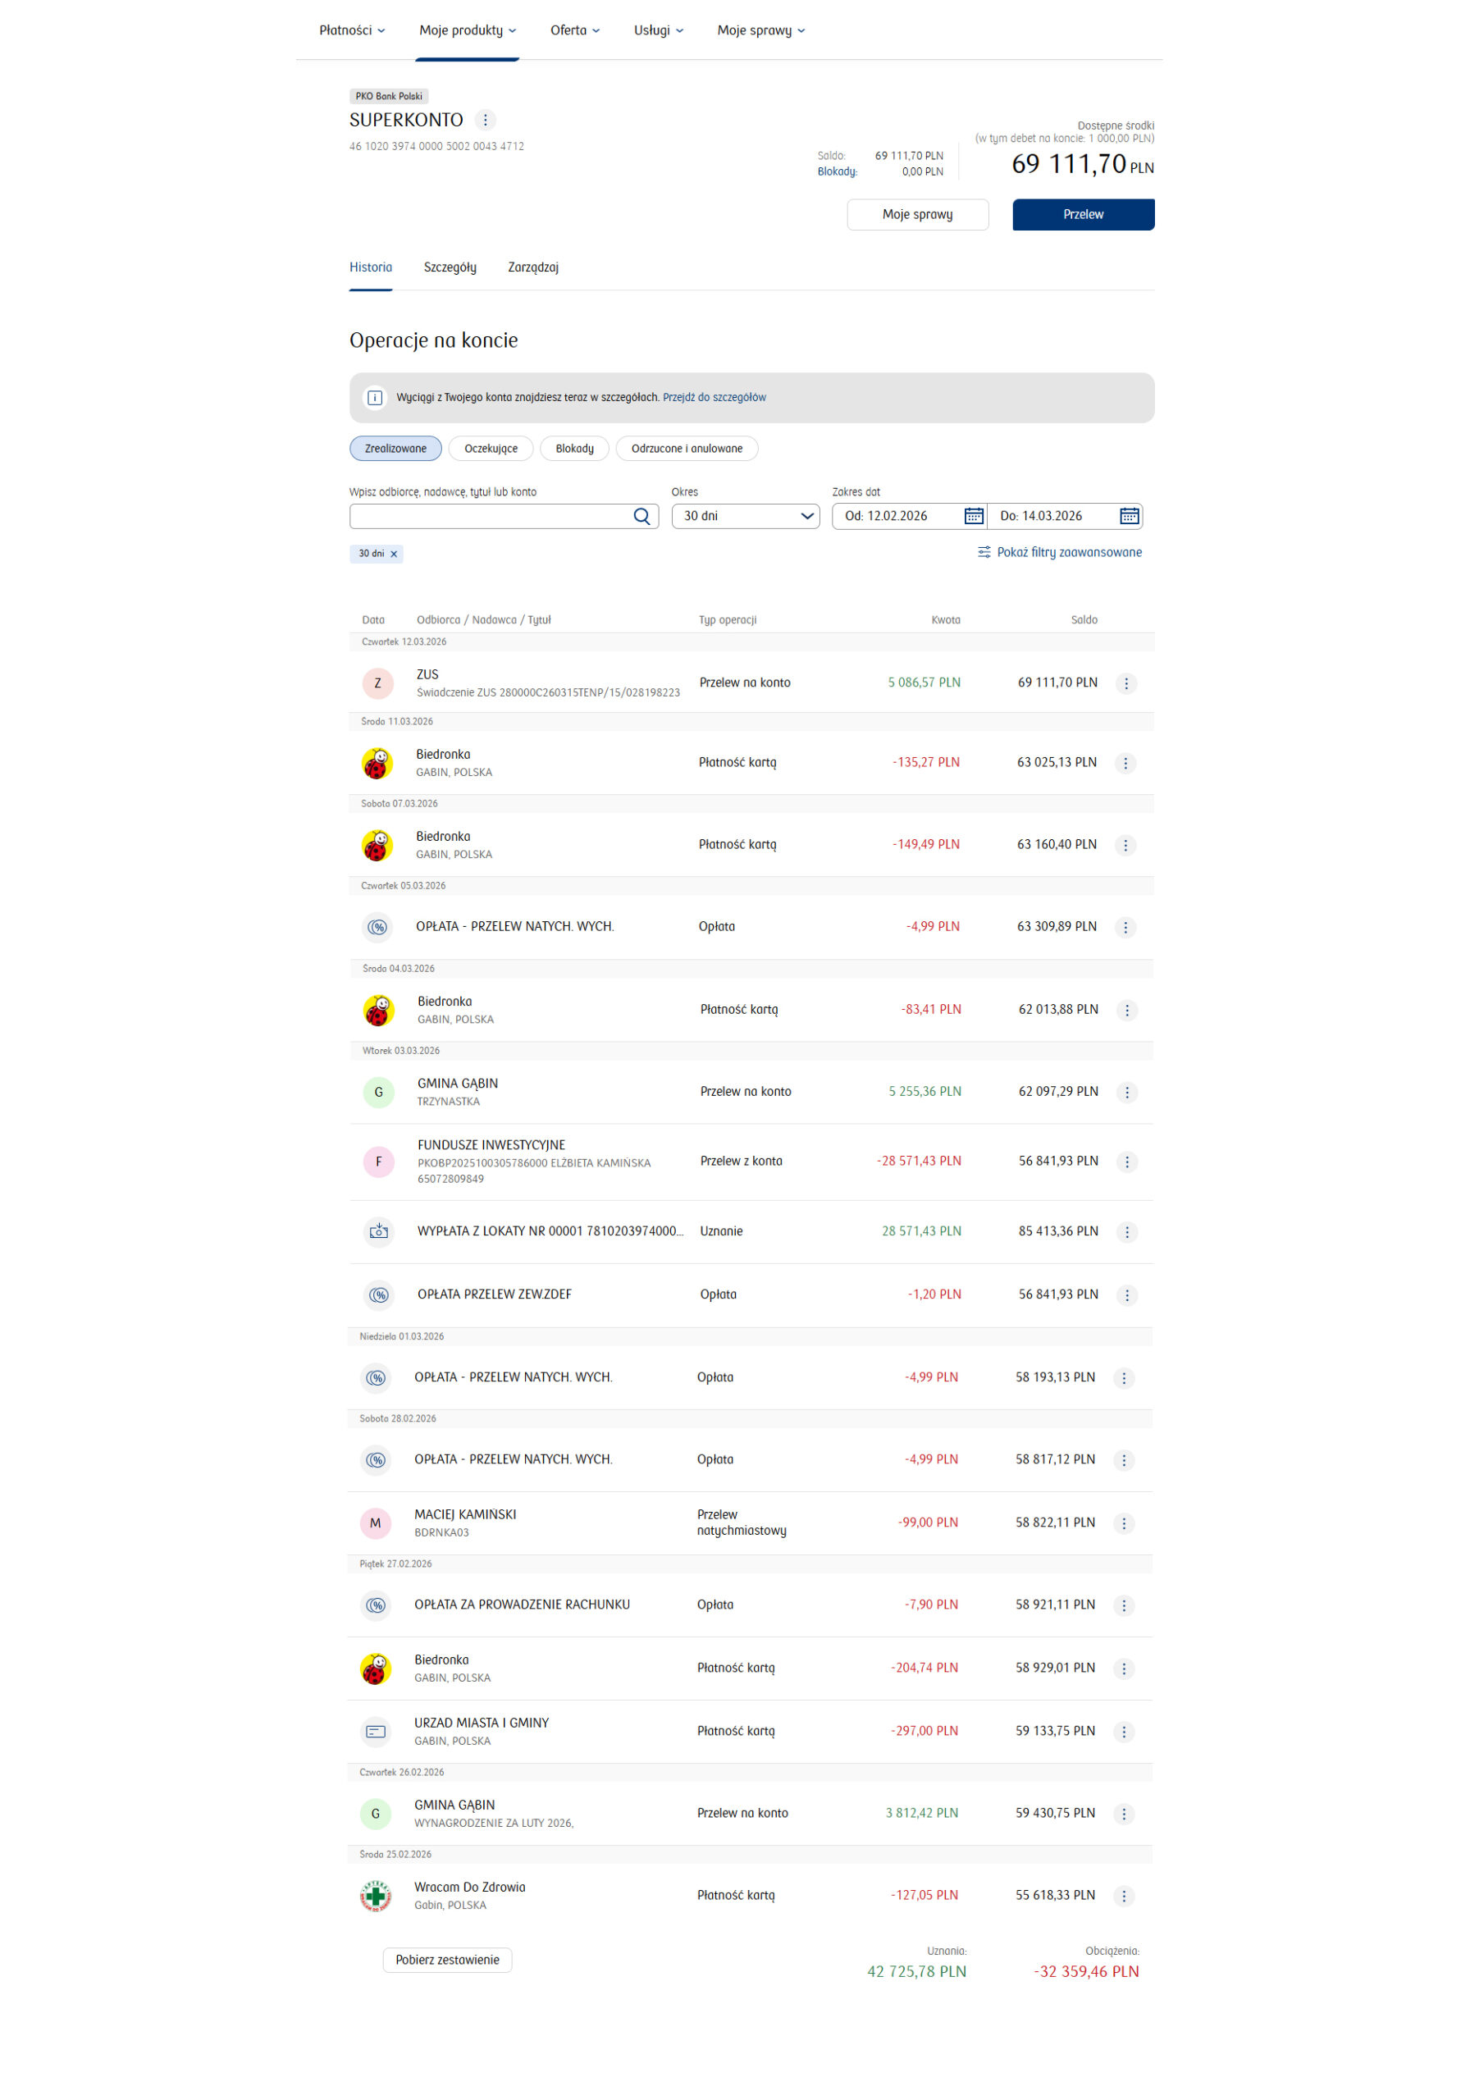
Task: Open options for MACIEJ KAMIŃSKI transfer
Action: pyautogui.click(x=1124, y=1522)
